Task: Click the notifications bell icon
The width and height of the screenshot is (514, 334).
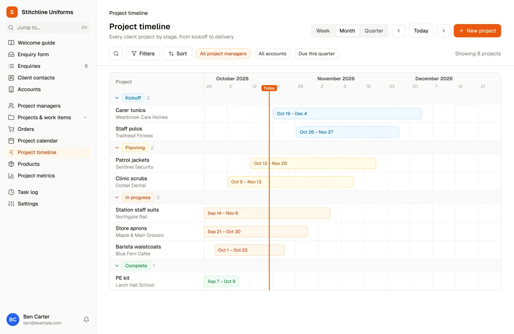Action: (86, 320)
